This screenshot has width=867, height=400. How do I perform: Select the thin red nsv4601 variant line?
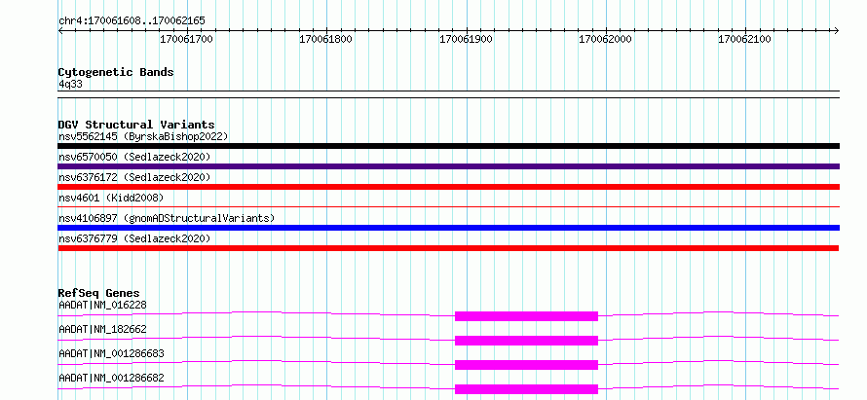click(448, 207)
